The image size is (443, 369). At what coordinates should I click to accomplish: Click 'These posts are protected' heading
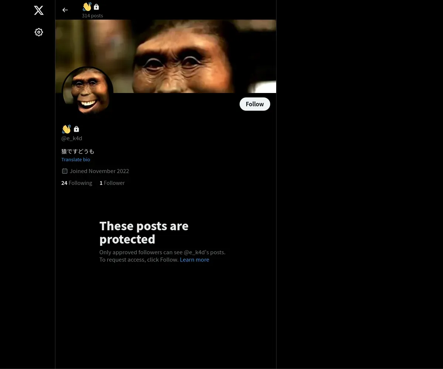(144, 232)
